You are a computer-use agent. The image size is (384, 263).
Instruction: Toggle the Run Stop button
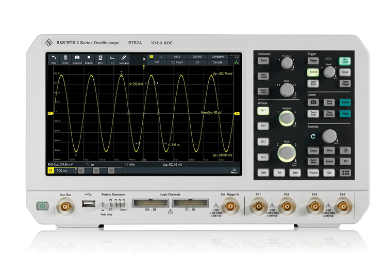[345, 61]
